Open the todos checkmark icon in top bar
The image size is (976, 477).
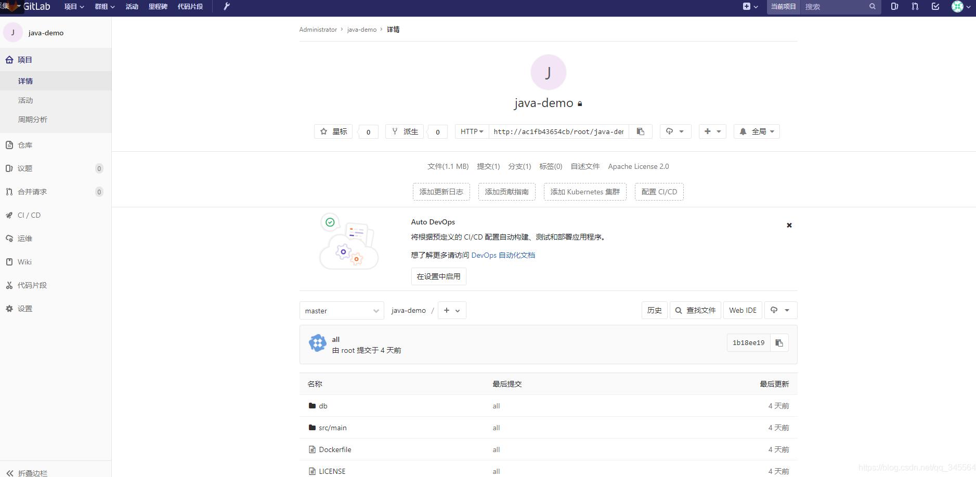coord(934,7)
